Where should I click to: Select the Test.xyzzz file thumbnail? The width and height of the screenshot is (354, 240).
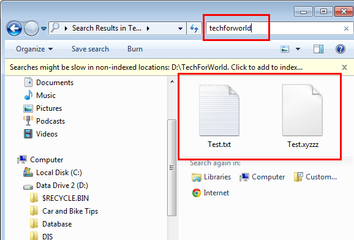click(x=303, y=110)
